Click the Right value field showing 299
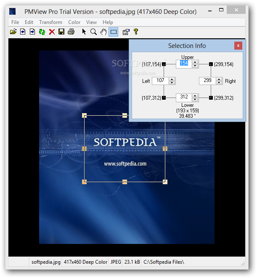The width and height of the screenshot is (257, 278). (x=207, y=81)
